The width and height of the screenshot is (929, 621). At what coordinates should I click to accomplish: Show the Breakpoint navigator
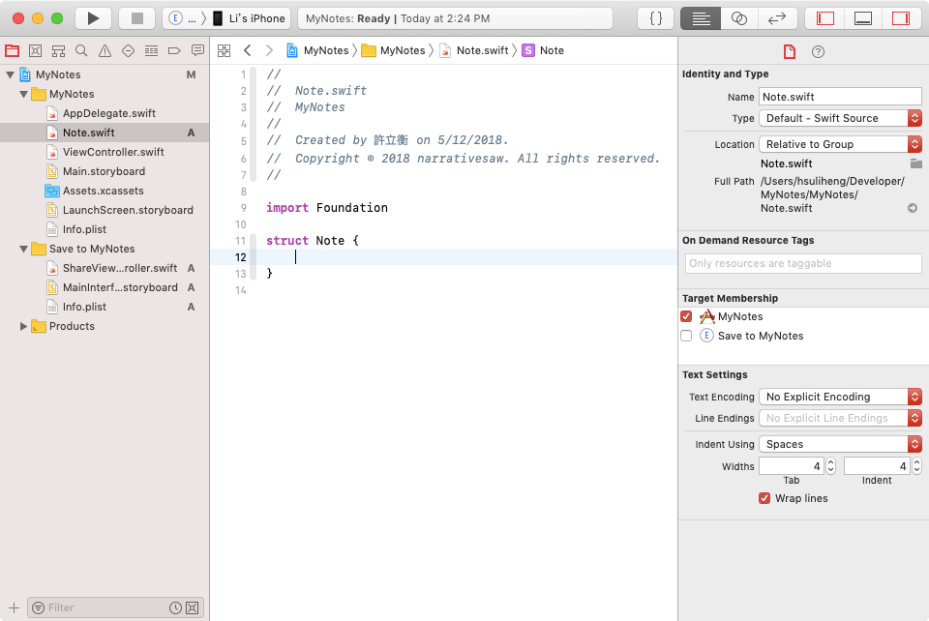(174, 51)
